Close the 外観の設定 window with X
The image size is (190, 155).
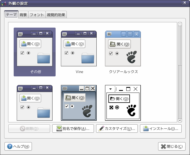[x=185, y=3]
